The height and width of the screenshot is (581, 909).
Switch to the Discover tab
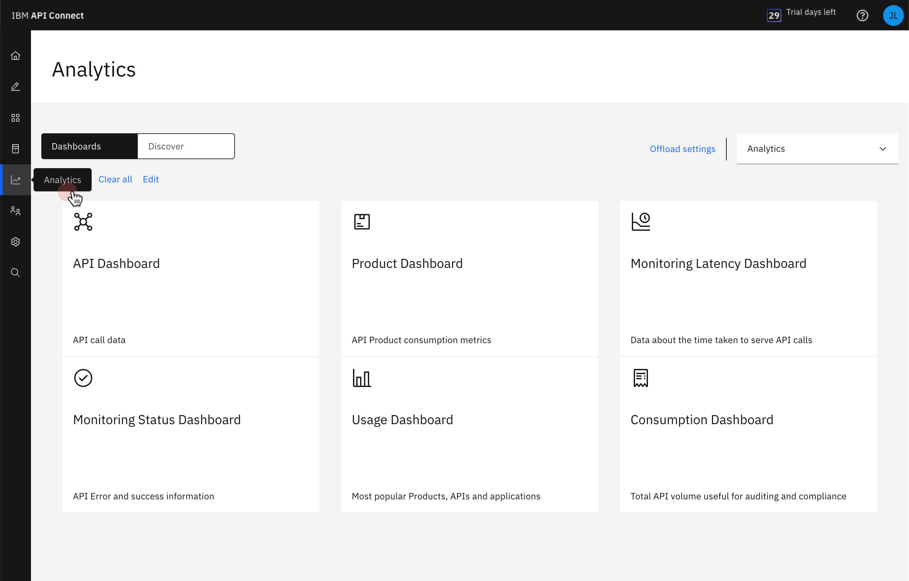pyautogui.click(x=186, y=146)
